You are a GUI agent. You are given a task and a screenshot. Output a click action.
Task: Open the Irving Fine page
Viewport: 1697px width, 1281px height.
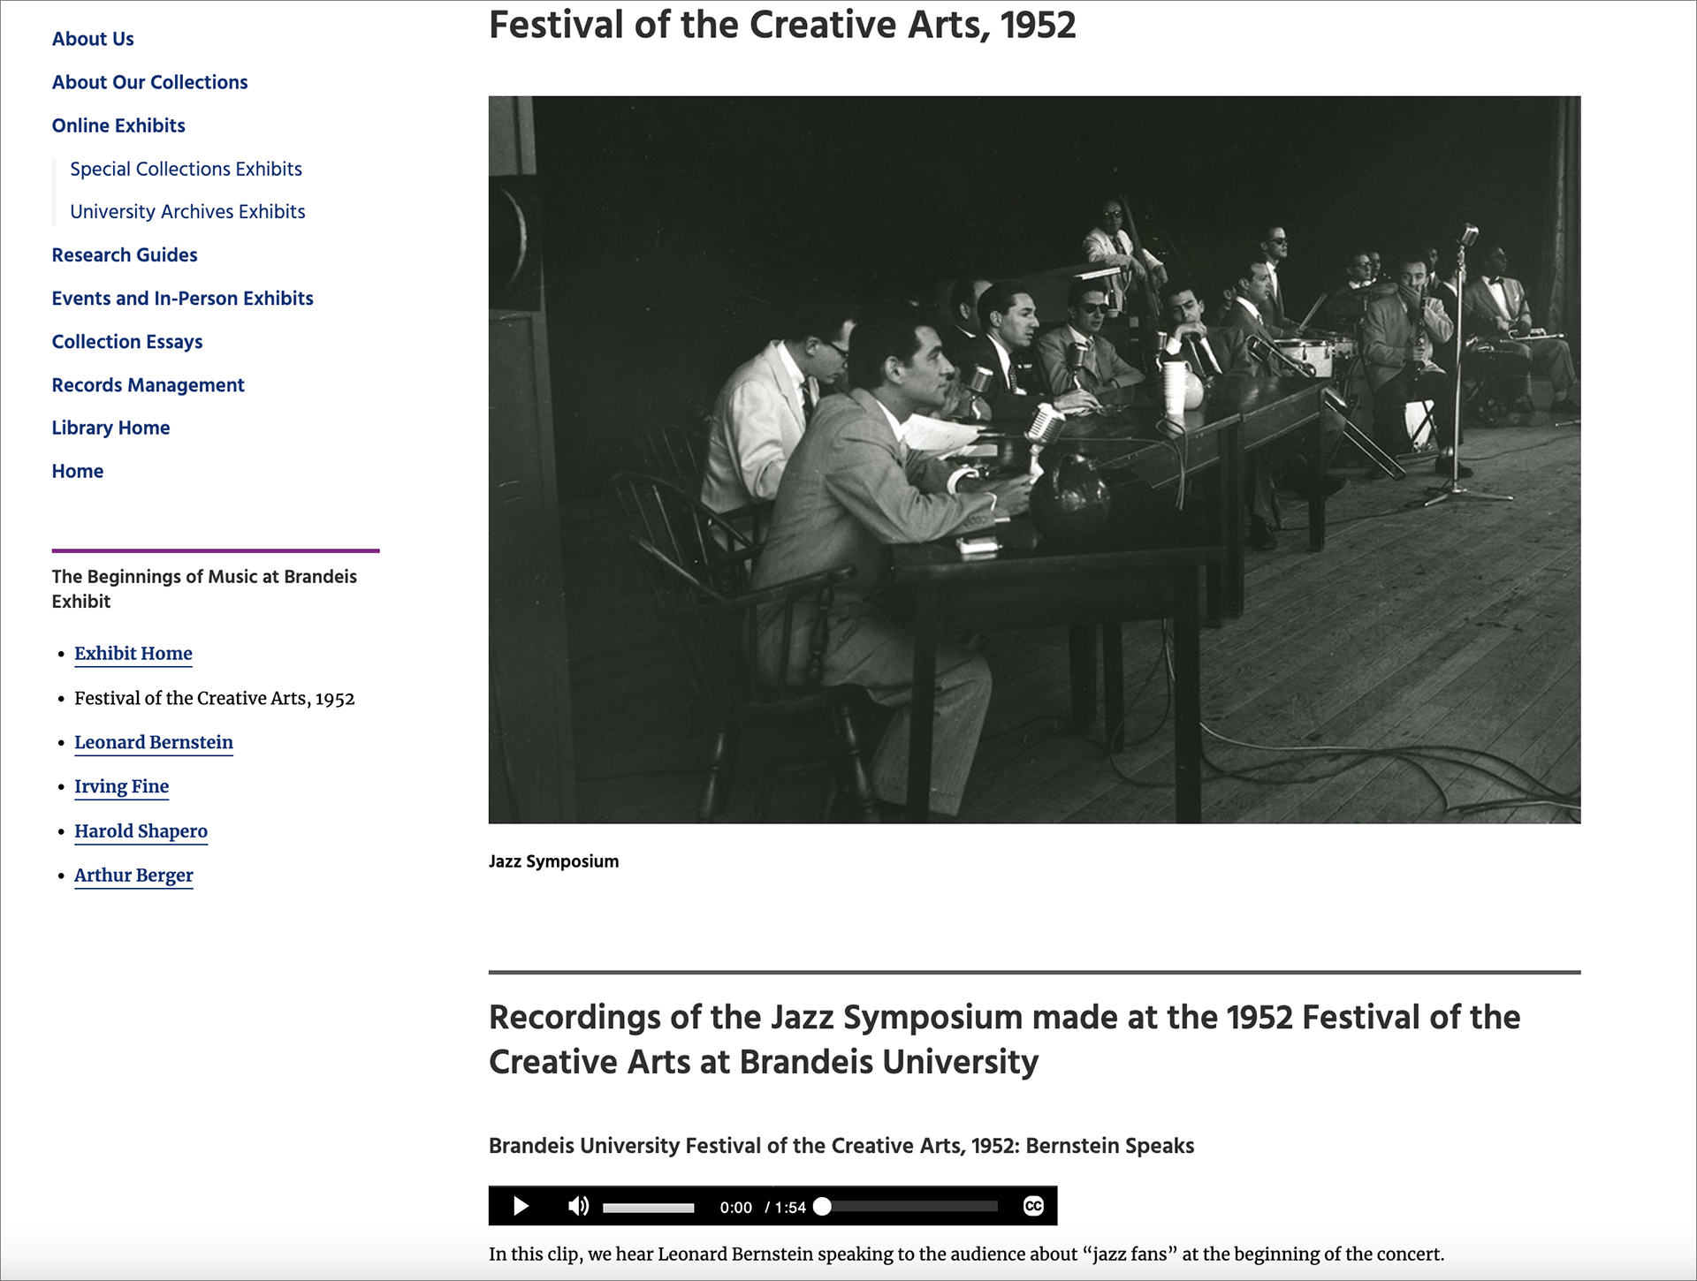tap(121, 787)
